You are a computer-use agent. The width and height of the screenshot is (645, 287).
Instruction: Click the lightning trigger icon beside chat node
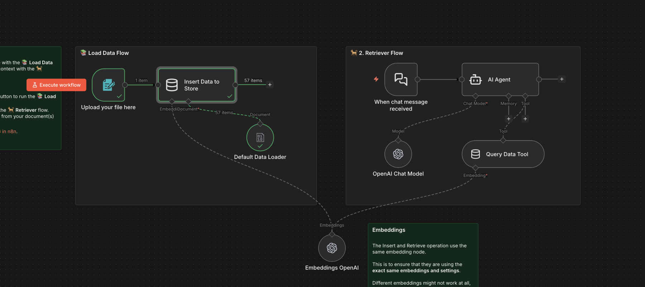click(x=376, y=79)
